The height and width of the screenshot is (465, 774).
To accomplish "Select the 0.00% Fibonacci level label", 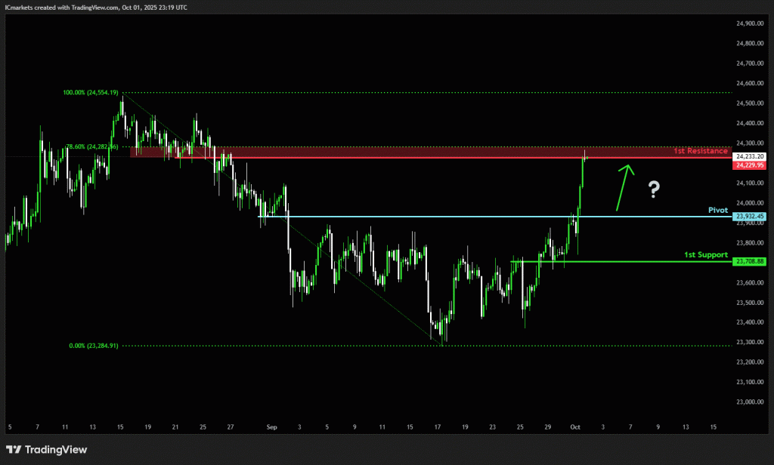I will coord(93,346).
